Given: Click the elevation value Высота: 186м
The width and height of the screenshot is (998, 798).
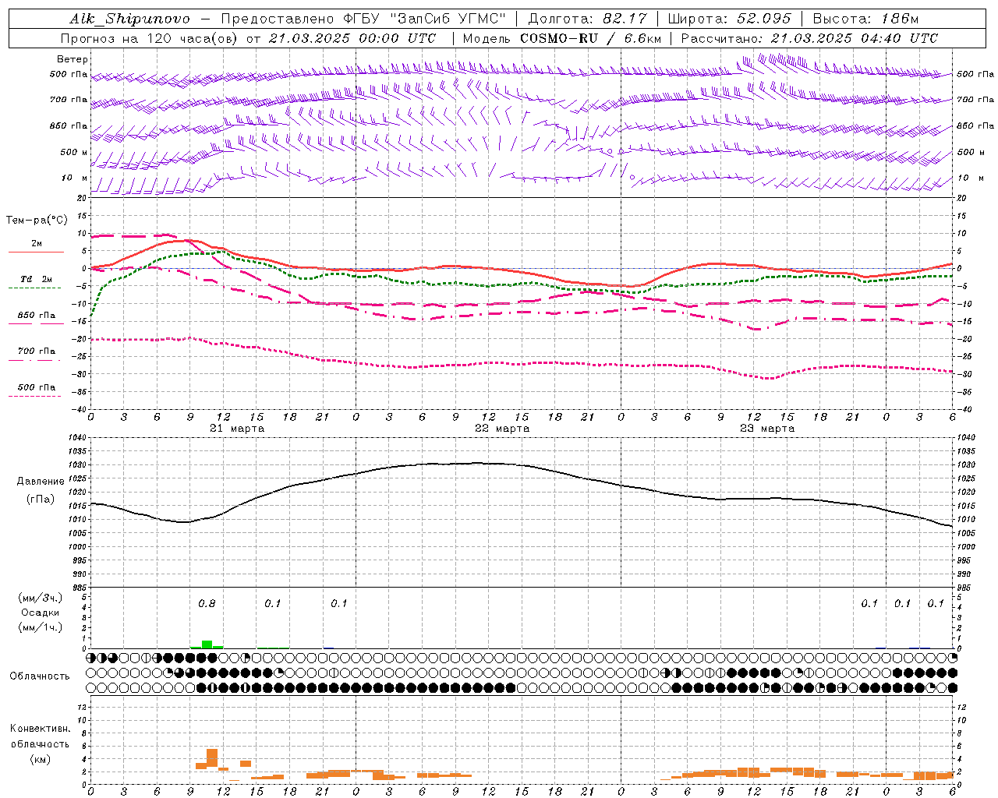Looking at the screenshot, I should 865,19.
